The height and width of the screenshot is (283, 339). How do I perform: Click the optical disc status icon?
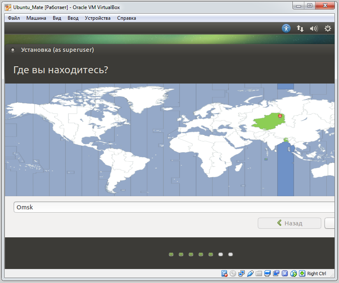[x=233, y=274]
